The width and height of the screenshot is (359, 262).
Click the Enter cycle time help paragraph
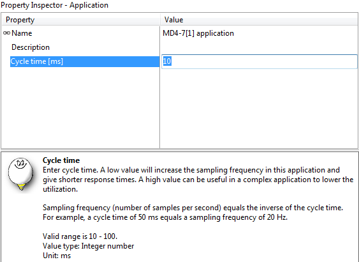pos(198,180)
